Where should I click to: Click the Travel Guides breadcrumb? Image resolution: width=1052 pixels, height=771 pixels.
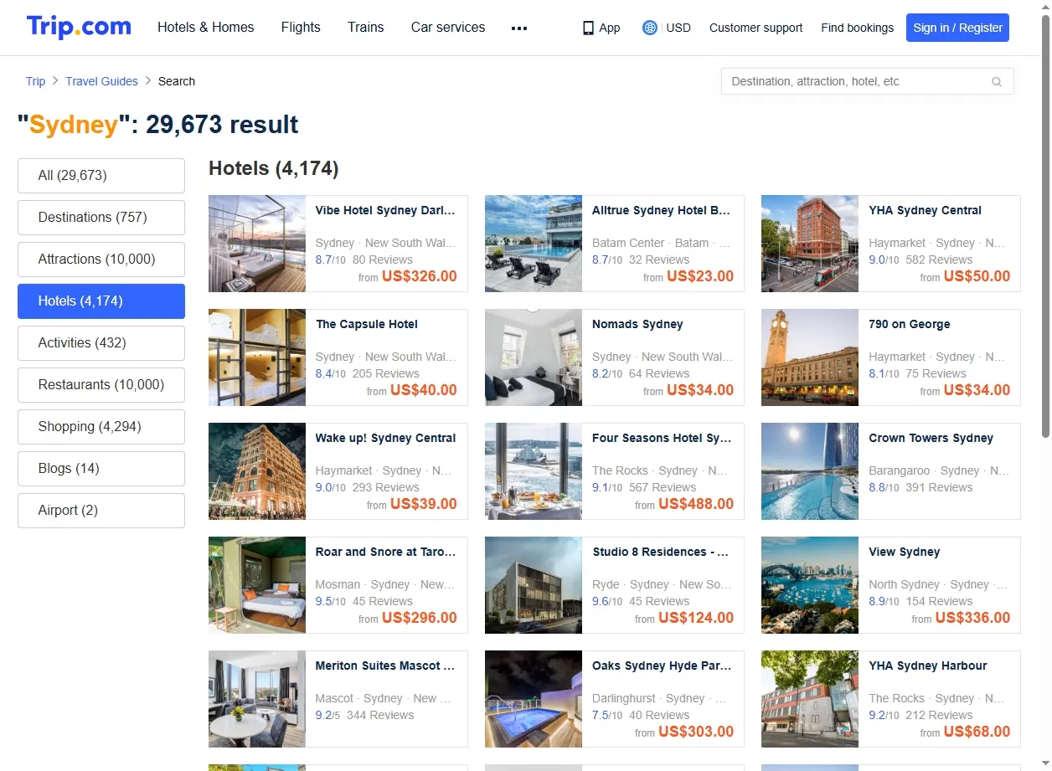tap(101, 81)
